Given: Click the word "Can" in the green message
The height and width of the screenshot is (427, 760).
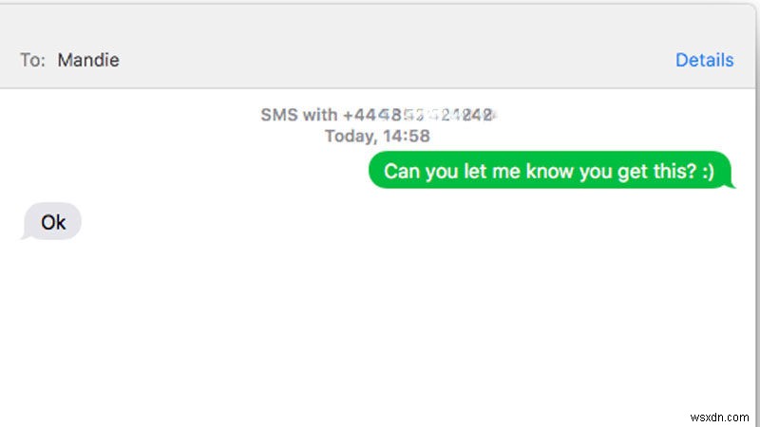Looking at the screenshot, I should coord(400,172).
